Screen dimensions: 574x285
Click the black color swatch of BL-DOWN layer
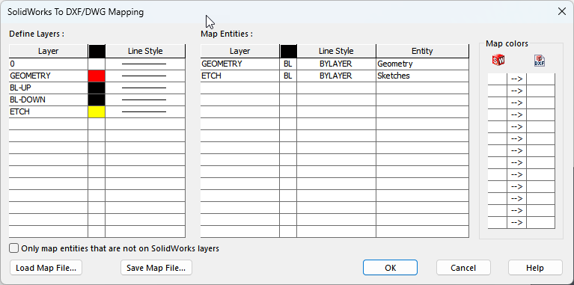pyautogui.click(x=97, y=100)
